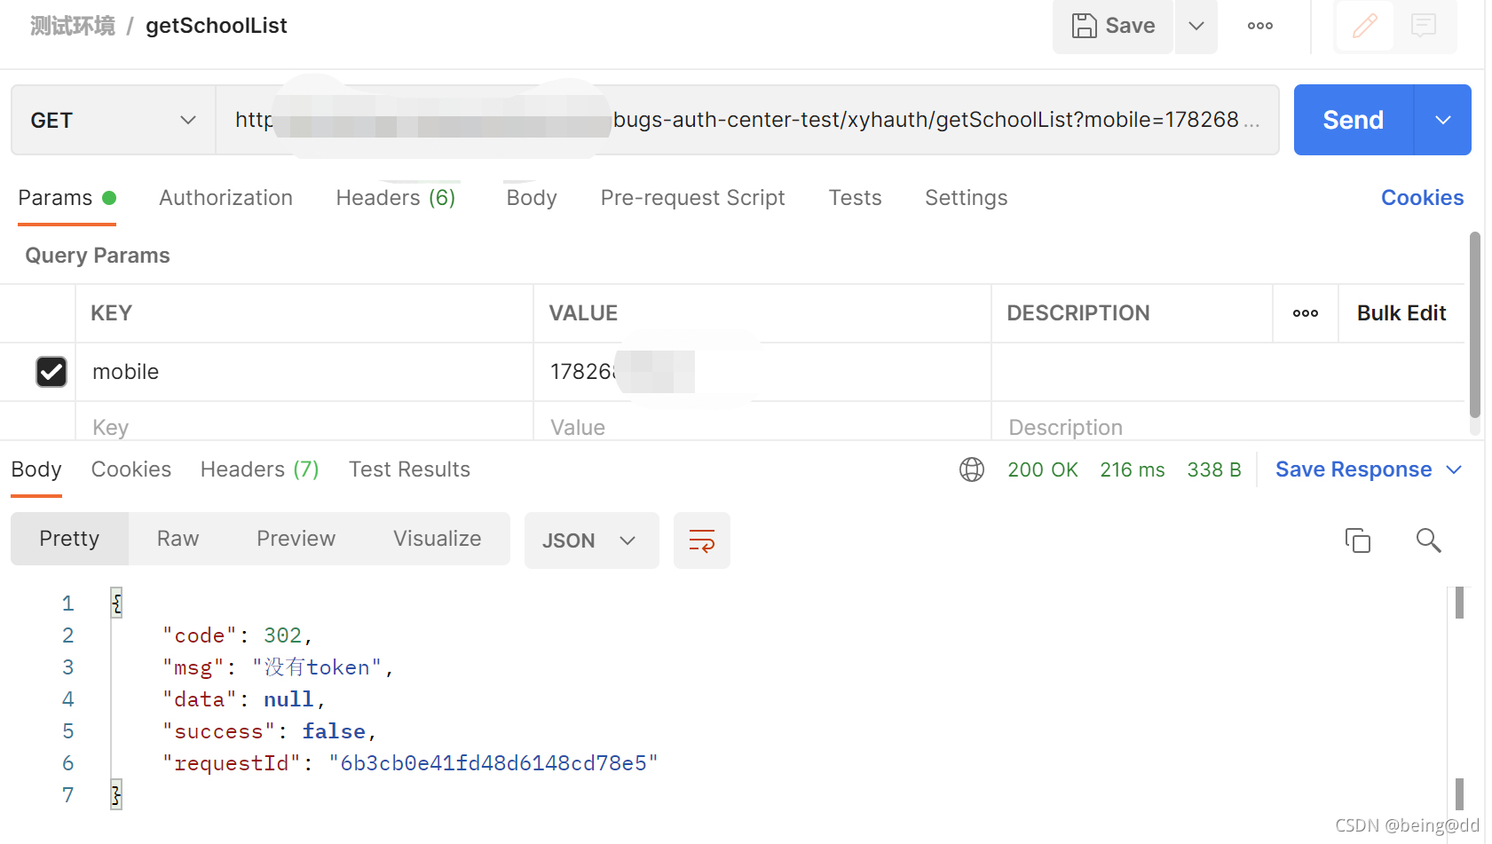Open the response language selector globe icon
The image size is (1492, 844).
[x=972, y=469]
